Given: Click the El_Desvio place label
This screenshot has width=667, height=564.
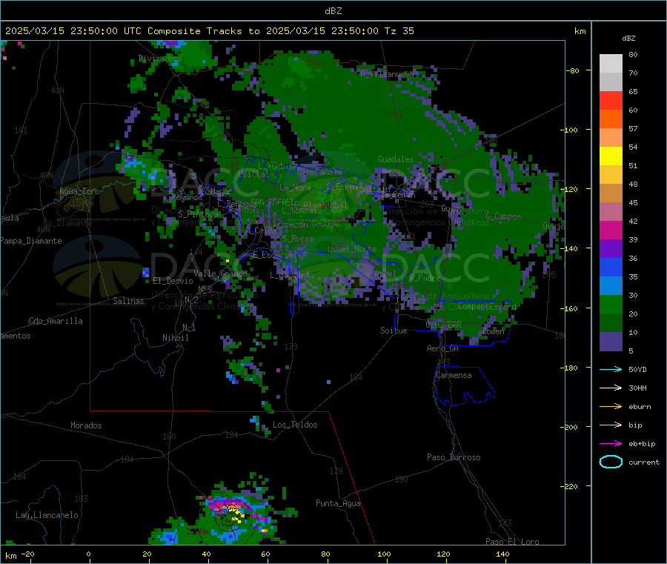Looking at the screenshot, I should (x=173, y=281).
